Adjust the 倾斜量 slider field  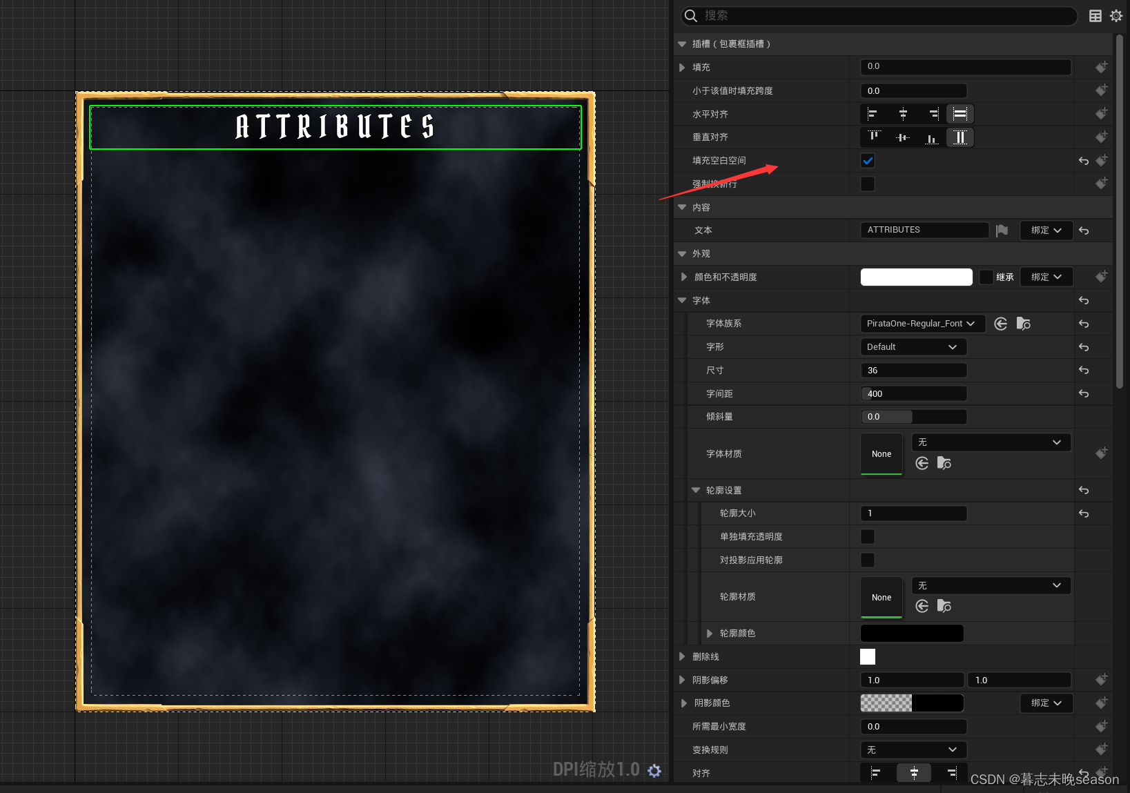coord(913,417)
